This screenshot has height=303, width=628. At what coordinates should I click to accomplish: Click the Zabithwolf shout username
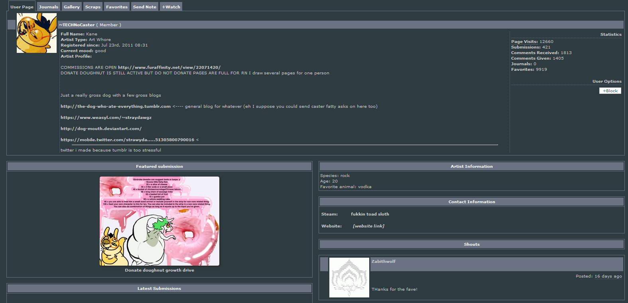[x=384, y=262]
